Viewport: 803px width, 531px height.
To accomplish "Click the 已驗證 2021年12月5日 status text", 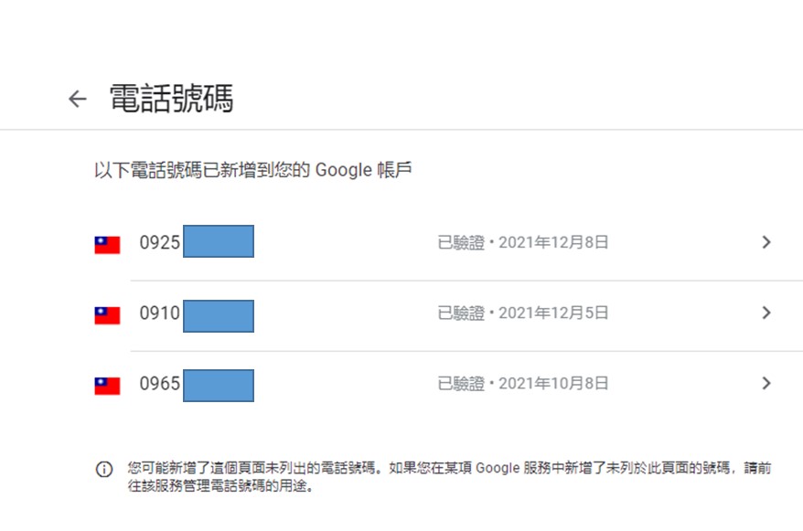I will (x=523, y=313).
